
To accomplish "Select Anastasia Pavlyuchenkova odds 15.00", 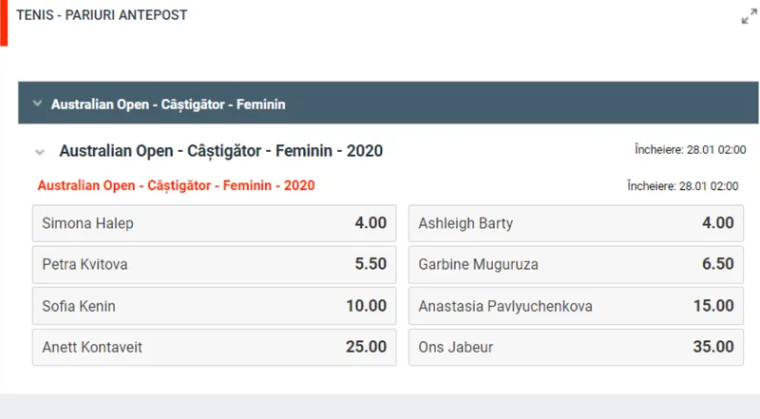I will [576, 306].
